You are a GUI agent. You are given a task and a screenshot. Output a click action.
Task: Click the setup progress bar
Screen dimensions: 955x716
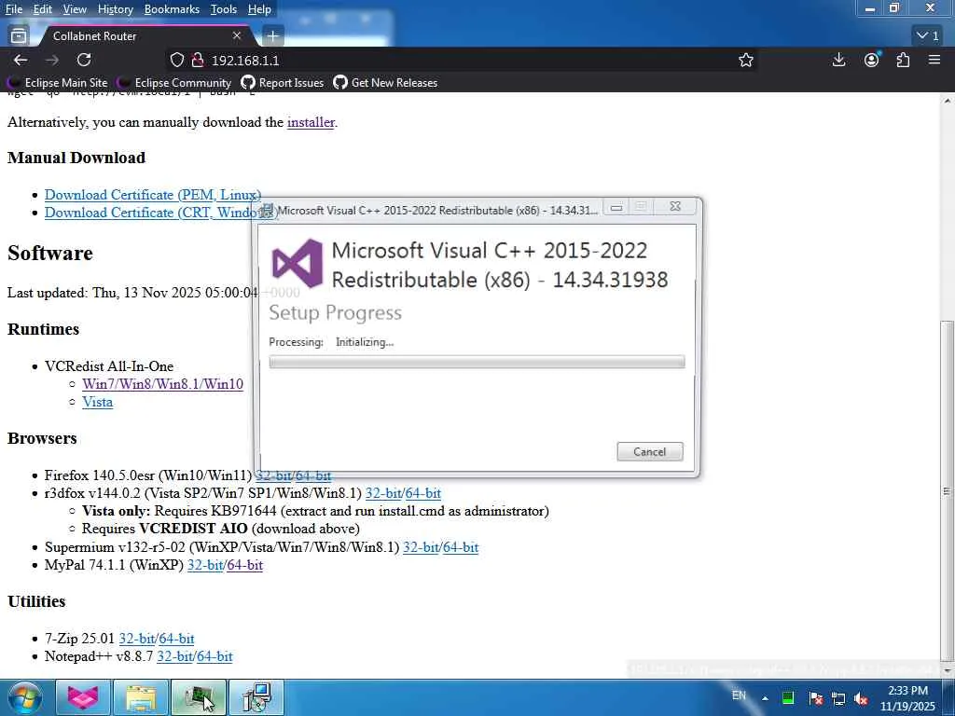(477, 363)
